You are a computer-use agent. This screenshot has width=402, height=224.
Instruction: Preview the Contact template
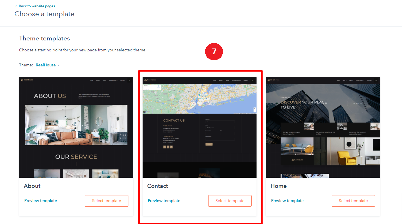164,201
